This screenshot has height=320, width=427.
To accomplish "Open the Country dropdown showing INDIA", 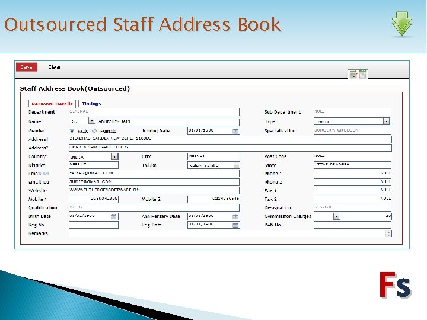I will coord(114,156).
